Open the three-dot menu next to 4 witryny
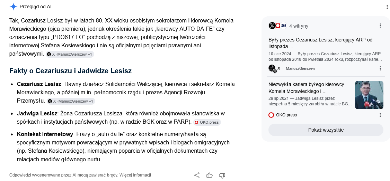The image size is (390, 181). (x=380, y=26)
